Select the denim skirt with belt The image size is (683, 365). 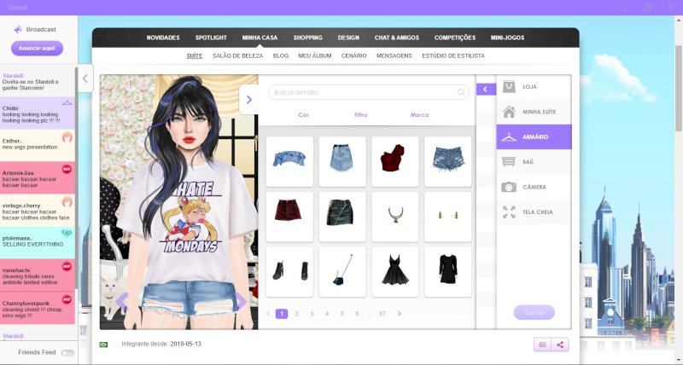342,161
